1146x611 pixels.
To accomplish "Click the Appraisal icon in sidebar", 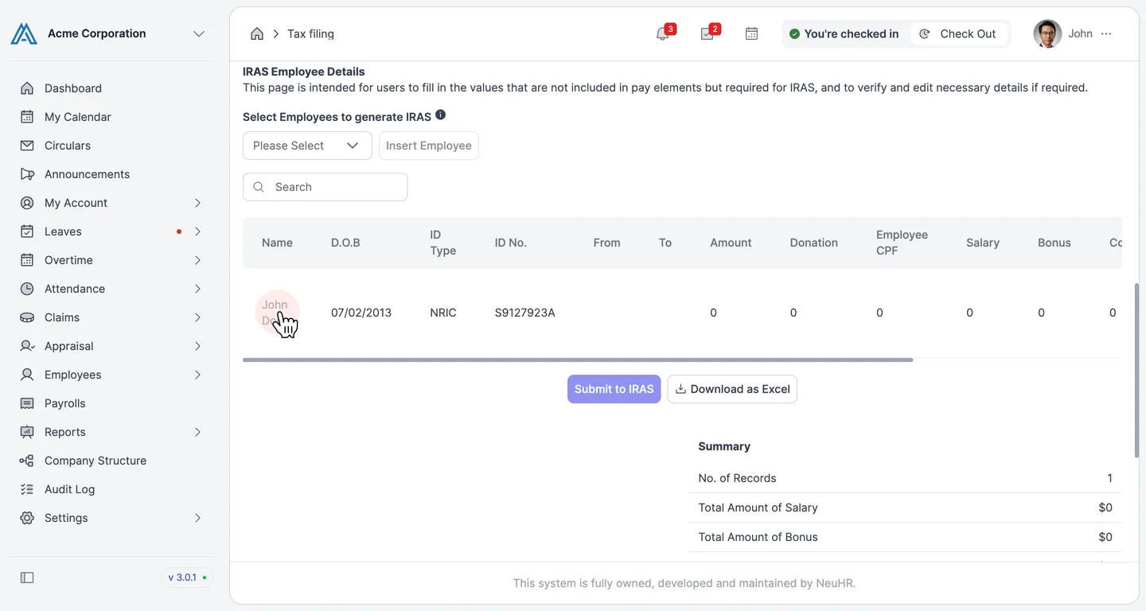I will (x=27, y=346).
